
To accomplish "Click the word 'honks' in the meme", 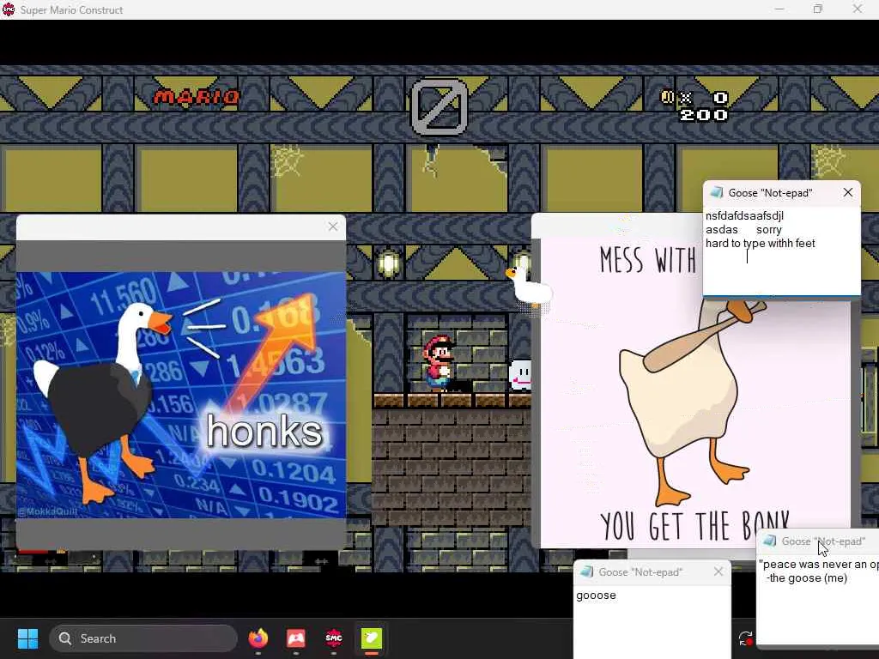I will pos(264,431).
